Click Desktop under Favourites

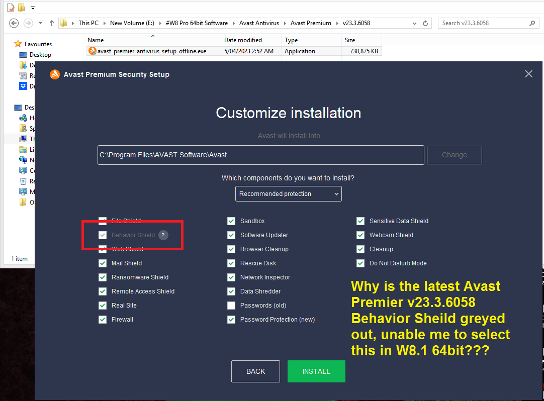click(x=40, y=55)
